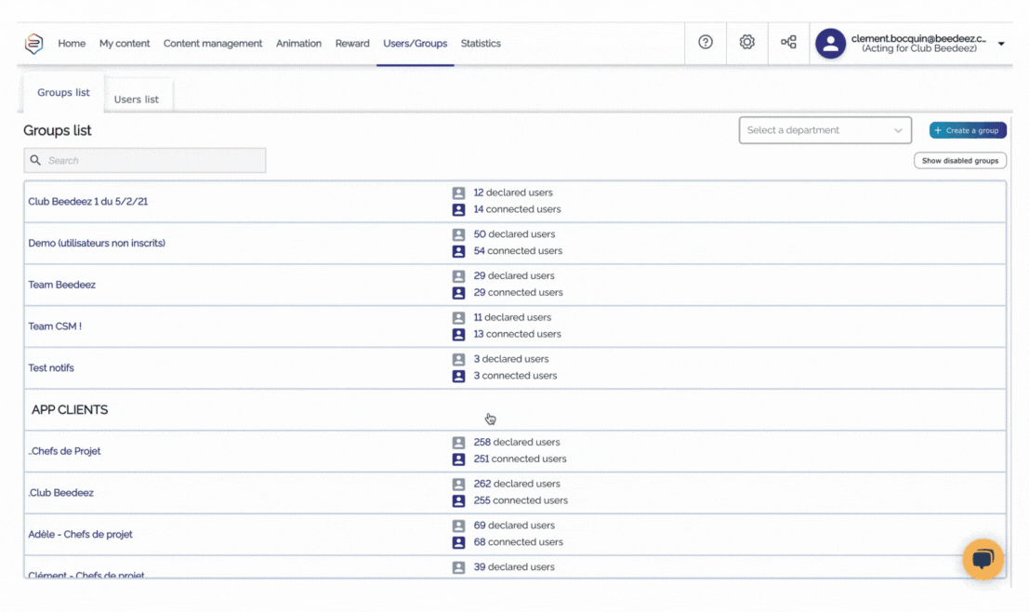1029x612 pixels.
Task: Click the Create a group button
Action: pyautogui.click(x=968, y=131)
